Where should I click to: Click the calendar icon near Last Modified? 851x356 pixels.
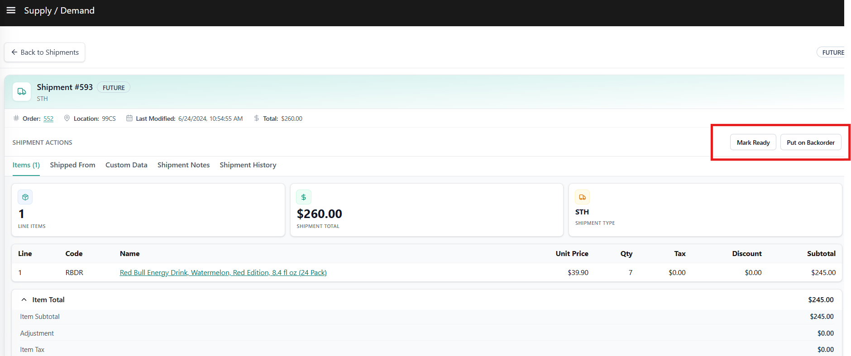tap(129, 118)
